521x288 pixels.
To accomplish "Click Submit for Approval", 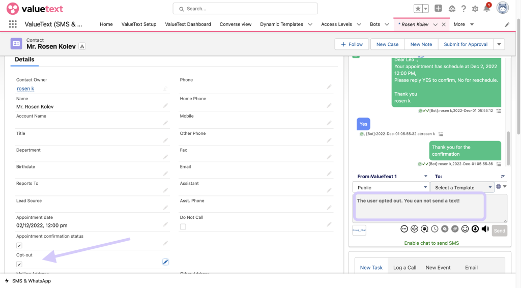I will coord(466,44).
